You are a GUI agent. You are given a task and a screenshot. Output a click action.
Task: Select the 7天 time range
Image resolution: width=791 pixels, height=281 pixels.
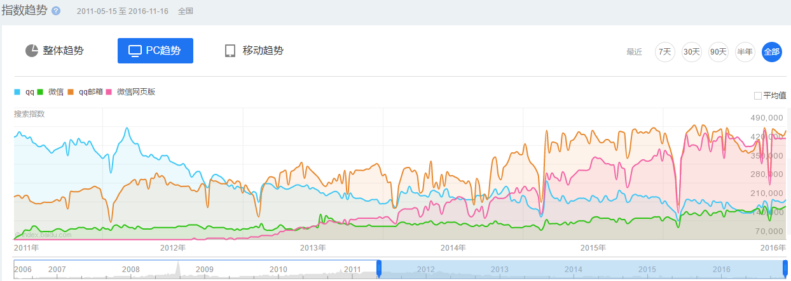pyautogui.click(x=665, y=52)
